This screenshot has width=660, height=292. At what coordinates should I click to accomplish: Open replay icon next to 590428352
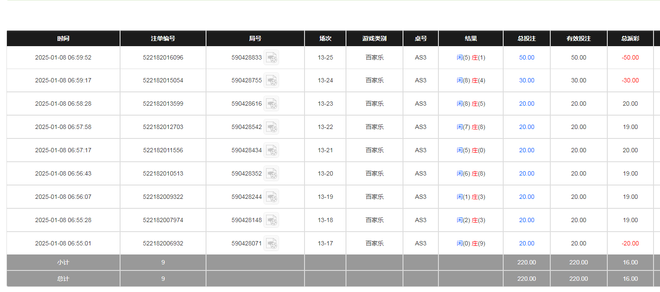click(271, 173)
